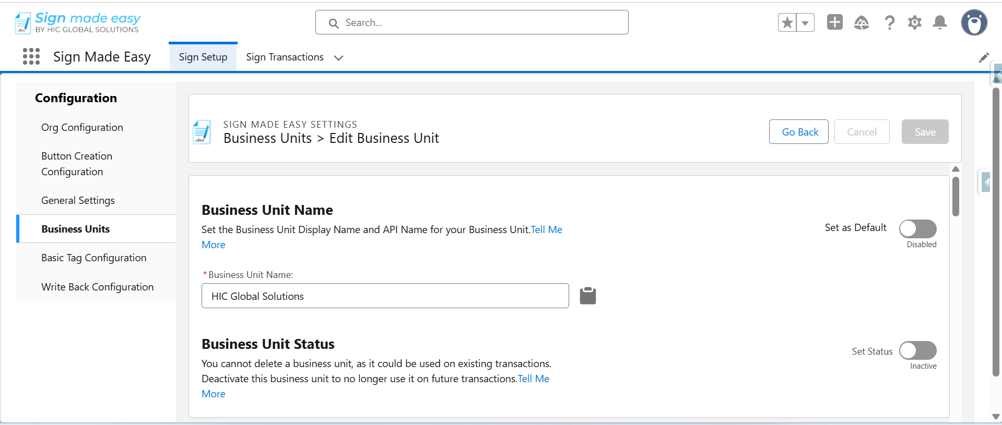Toggle the Set Status switch
Viewport: 1002px width, 425px height.
pos(918,350)
